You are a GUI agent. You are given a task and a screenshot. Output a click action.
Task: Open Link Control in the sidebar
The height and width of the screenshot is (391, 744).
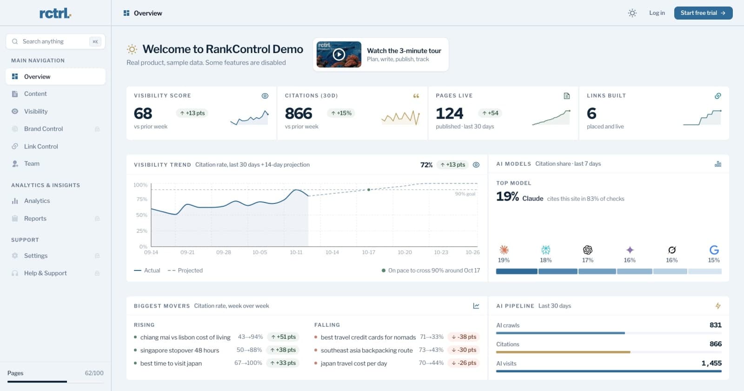(55, 147)
